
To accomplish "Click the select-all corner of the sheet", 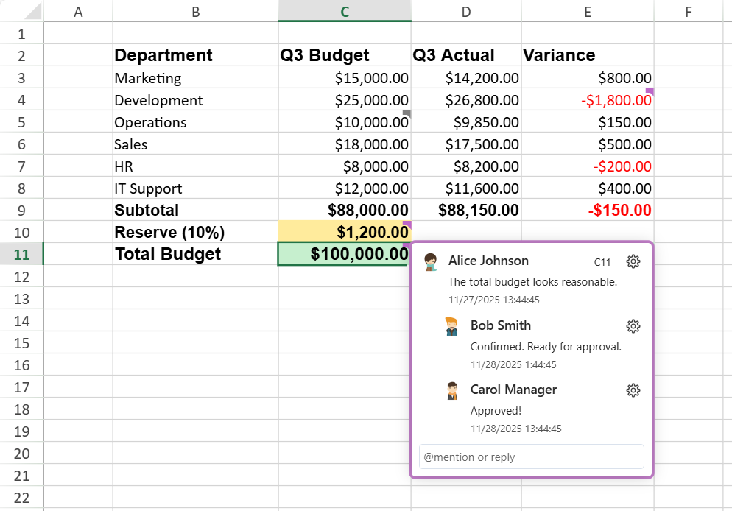I will (x=21, y=11).
